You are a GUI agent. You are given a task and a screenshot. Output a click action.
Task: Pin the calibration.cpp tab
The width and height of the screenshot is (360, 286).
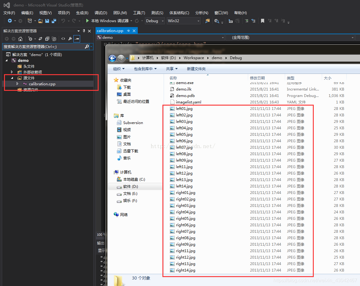[128, 31]
